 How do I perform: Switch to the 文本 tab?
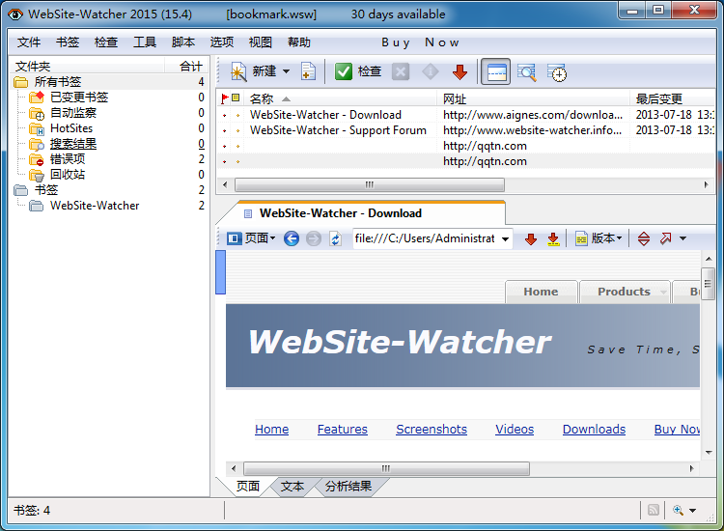pyautogui.click(x=292, y=487)
